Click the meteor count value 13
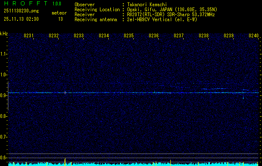 coord(60,19)
